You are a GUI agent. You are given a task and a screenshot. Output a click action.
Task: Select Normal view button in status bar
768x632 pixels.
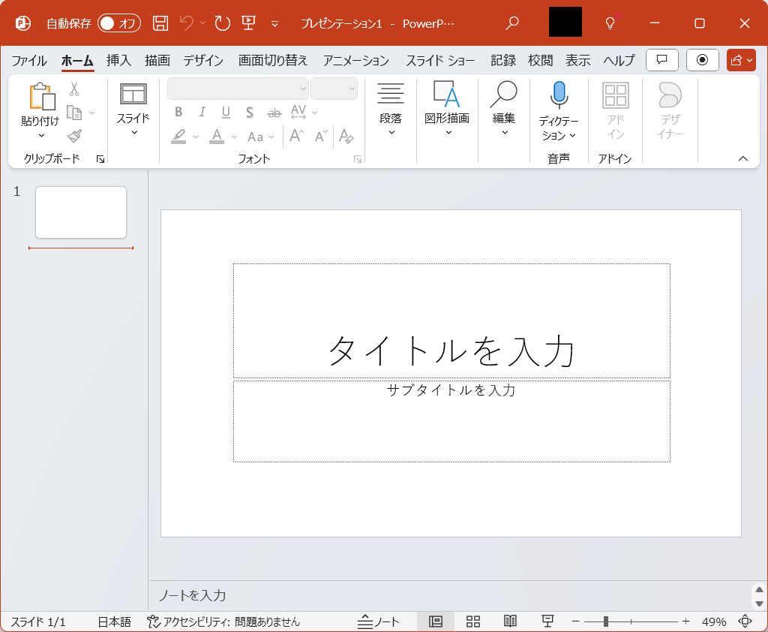click(436, 621)
